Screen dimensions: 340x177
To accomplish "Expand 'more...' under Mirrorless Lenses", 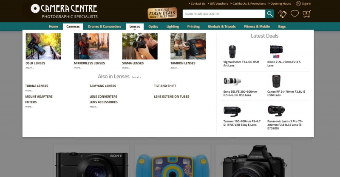I will (x=78, y=68).
